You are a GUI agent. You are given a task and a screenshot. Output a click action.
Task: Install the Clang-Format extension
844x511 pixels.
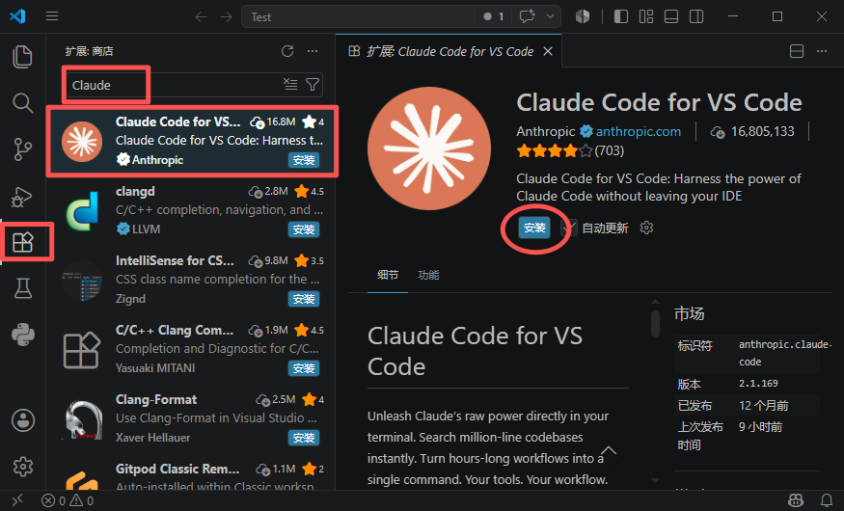click(x=304, y=438)
